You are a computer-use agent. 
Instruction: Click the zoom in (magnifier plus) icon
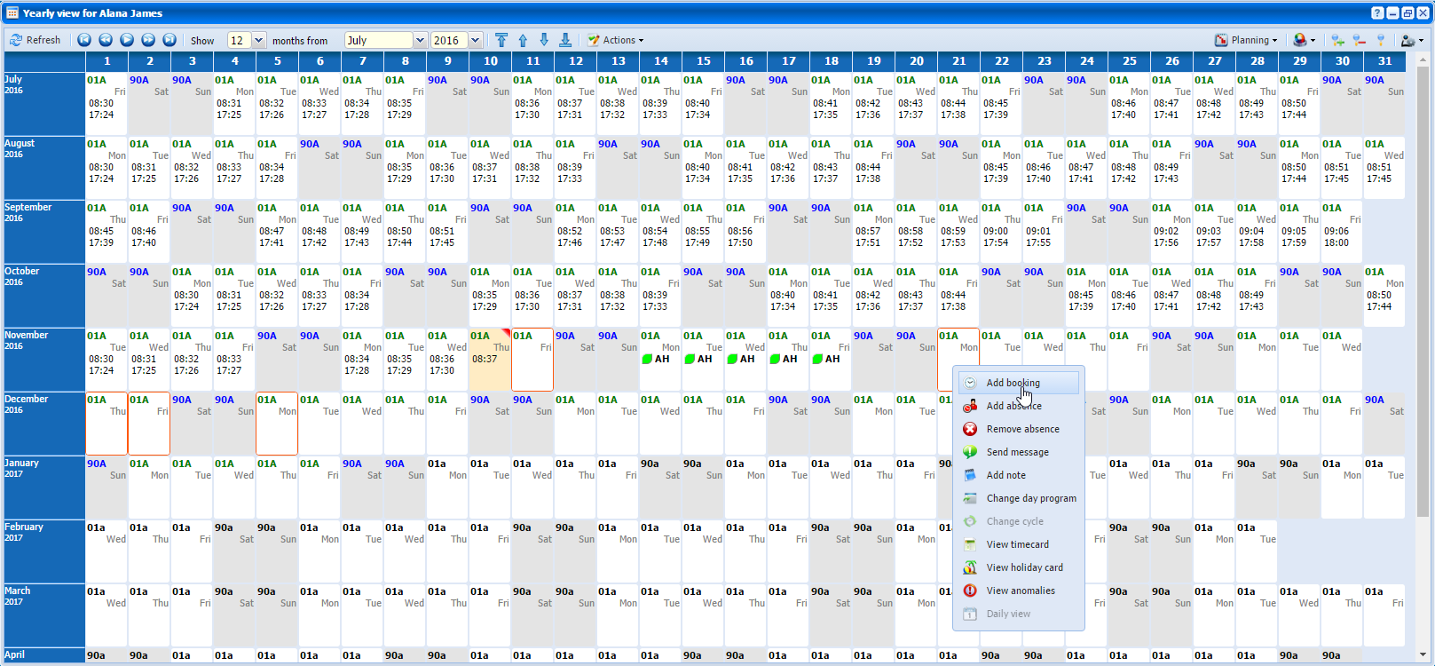coord(1337,40)
